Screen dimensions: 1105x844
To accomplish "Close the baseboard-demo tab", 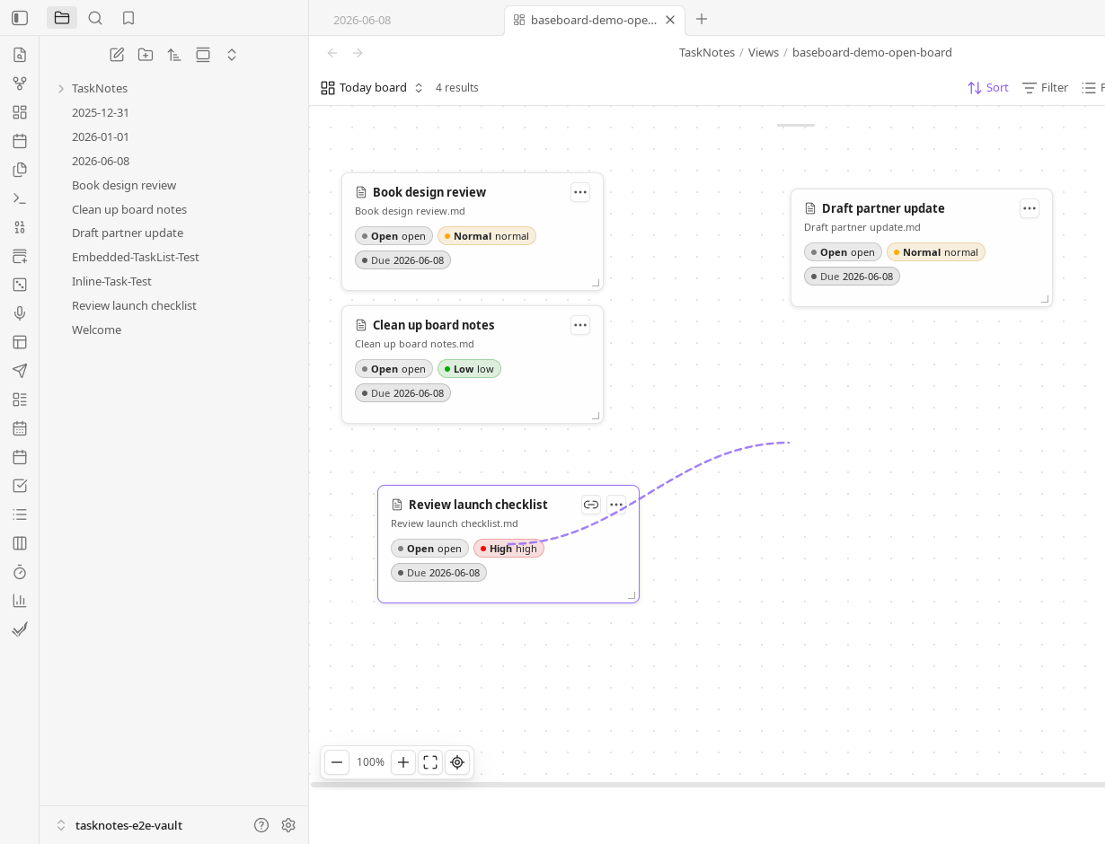I will click(670, 20).
